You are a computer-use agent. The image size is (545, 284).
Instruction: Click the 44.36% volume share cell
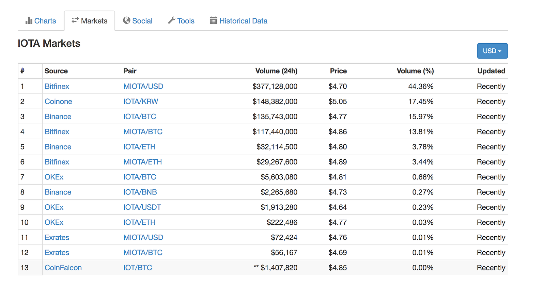coord(421,86)
